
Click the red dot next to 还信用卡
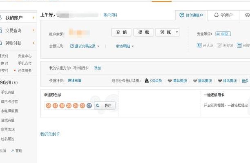point(15,70)
